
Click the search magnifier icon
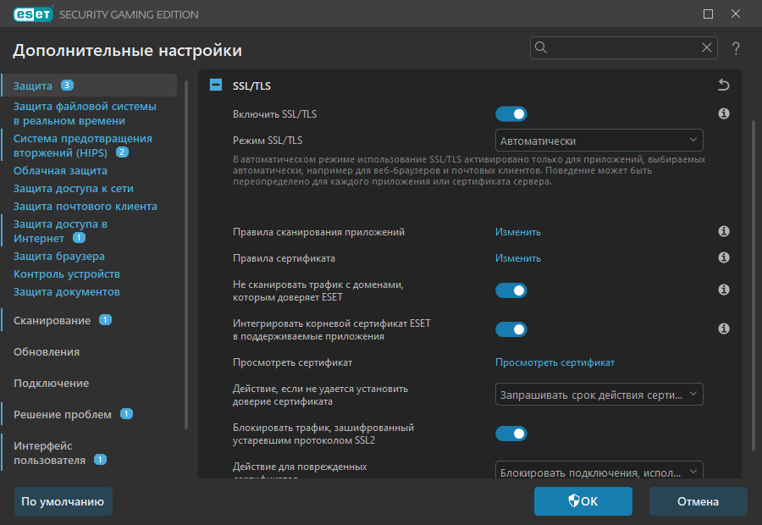(x=540, y=47)
